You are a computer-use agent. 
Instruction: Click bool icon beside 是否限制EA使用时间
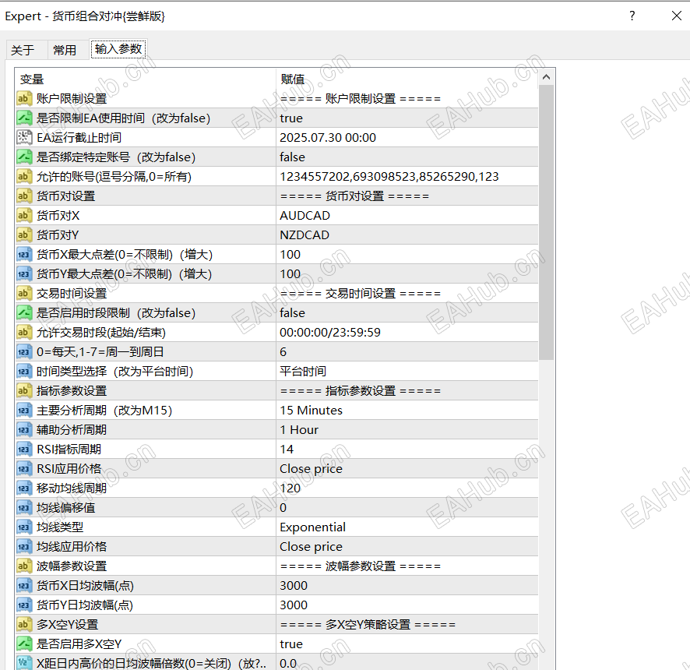tap(24, 118)
